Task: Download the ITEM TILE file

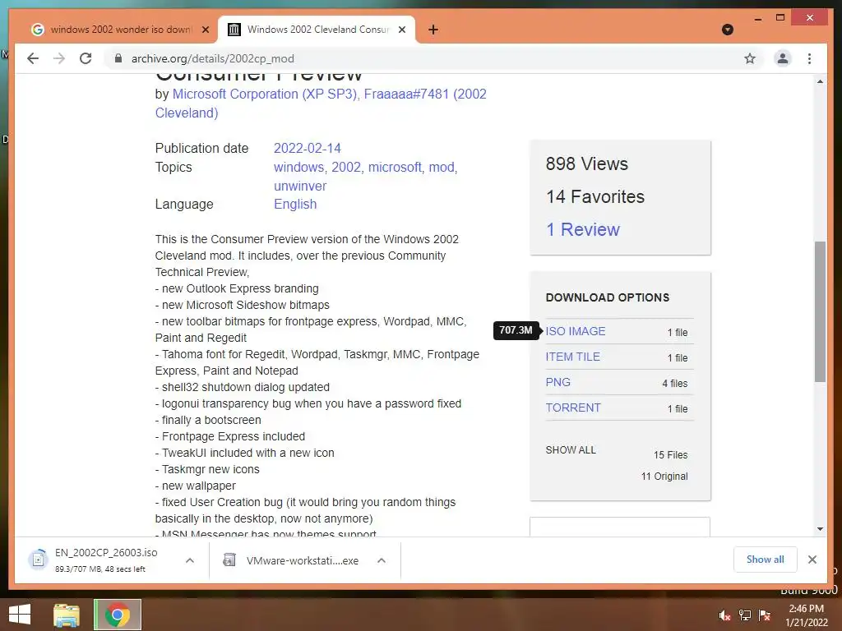Action: [573, 357]
